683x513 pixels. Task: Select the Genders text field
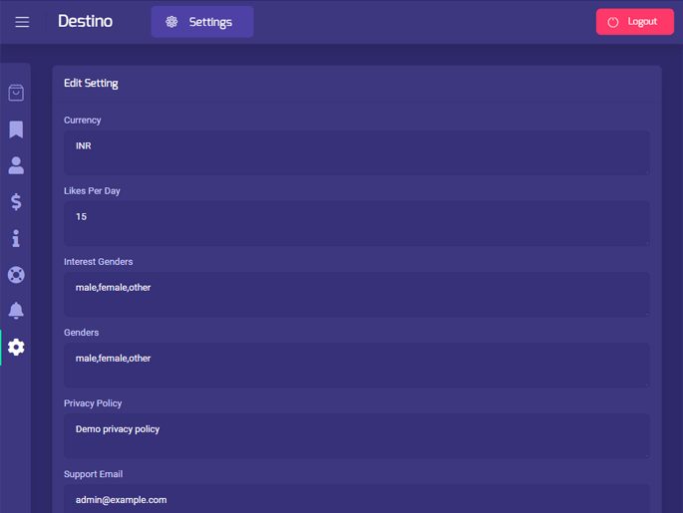356,365
